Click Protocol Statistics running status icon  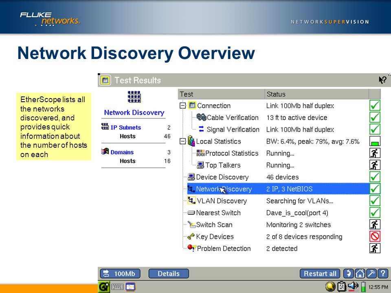[375, 153]
